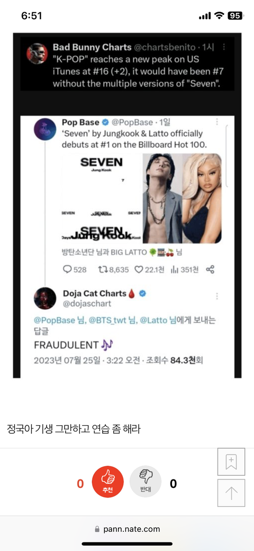Open the @PopBase mention link in reply

[x=55, y=320]
